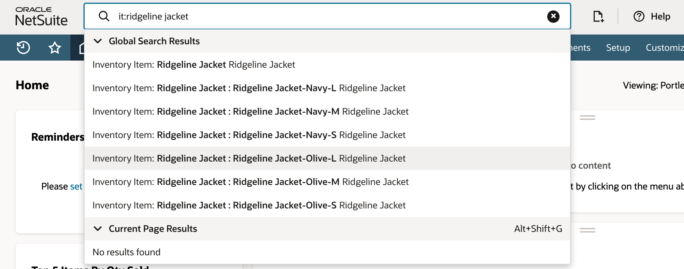Image resolution: width=684 pixels, height=269 pixels.
Task: Collapse the Global Search Results section
Action: pyautogui.click(x=98, y=41)
